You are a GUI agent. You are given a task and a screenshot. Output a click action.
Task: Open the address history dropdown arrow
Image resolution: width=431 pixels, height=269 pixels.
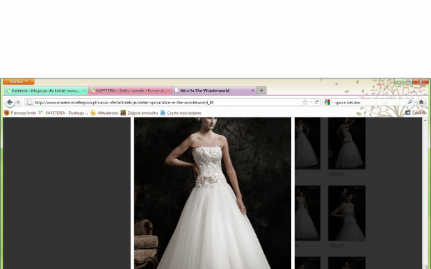tap(311, 102)
